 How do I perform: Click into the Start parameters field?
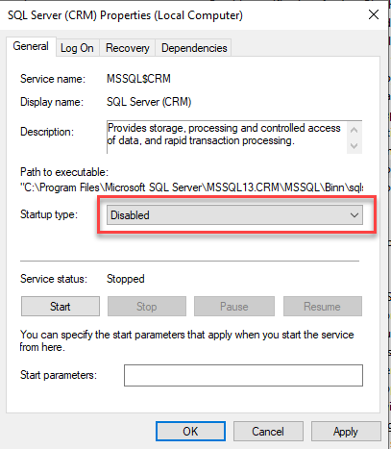coord(243,375)
